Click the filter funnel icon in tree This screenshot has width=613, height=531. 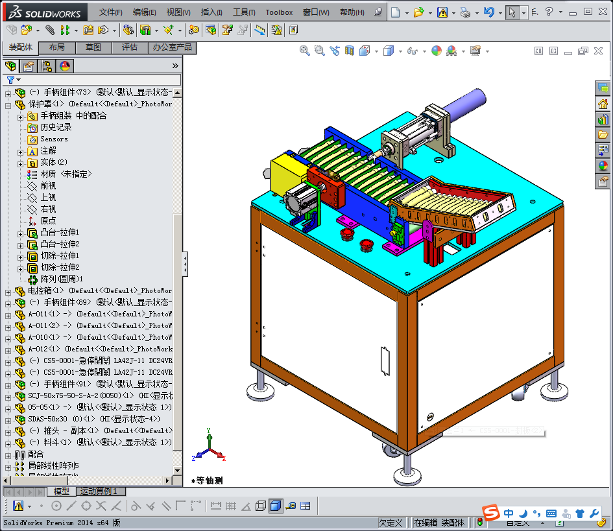tap(10, 80)
